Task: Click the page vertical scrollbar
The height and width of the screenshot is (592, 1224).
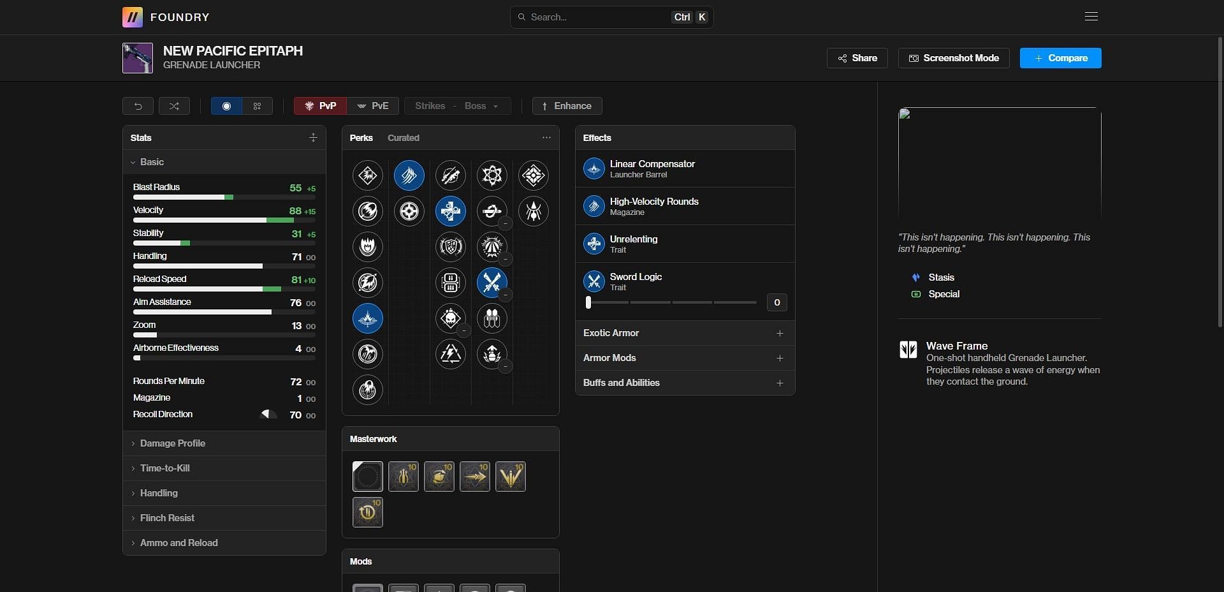Action: pyautogui.click(x=1220, y=182)
